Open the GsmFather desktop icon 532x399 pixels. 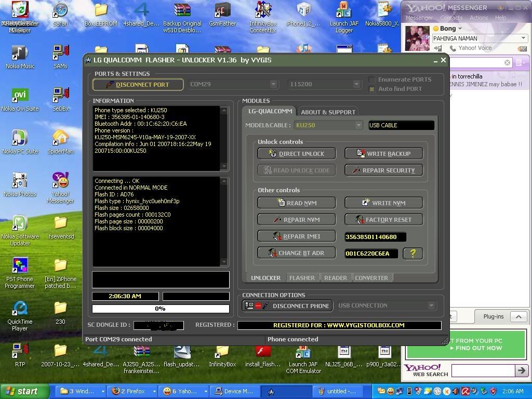tap(222, 14)
